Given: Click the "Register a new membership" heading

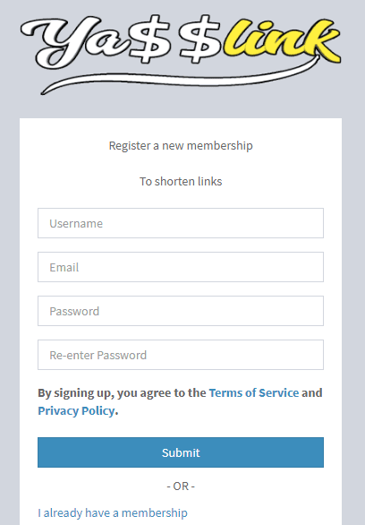Looking at the screenshot, I should coord(181,146).
